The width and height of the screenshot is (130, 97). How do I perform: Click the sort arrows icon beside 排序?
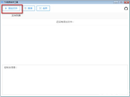25,8
